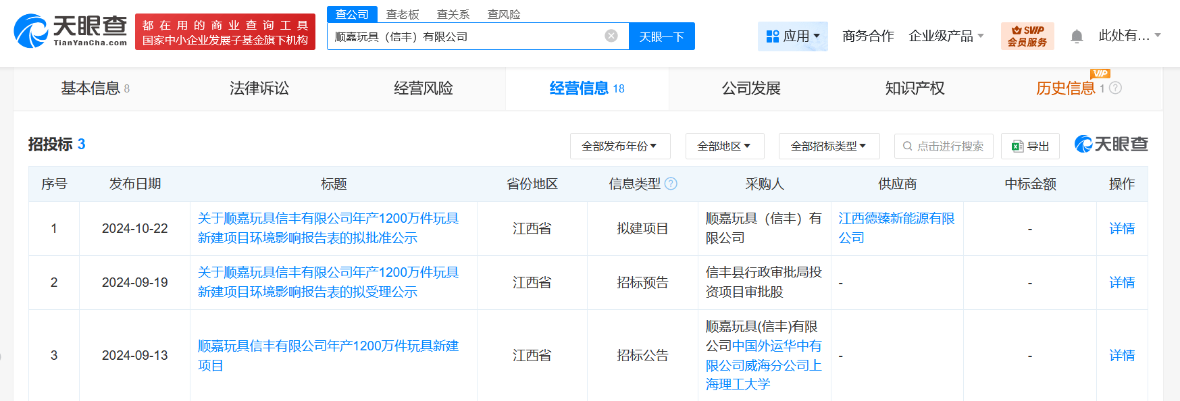Open the SVIP 会员服务 badge
The image size is (1180, 401).
[1027, 36]
